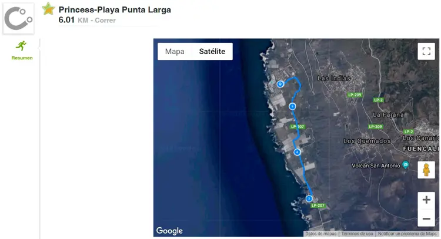Screen dimensions: 441x239
Task: Switch map to Satélite view
Action: pos(212,52)
